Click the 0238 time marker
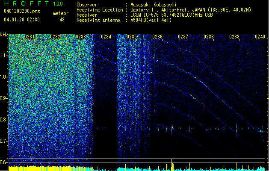The height and width of the screenshot is (171, 269). 209,37
